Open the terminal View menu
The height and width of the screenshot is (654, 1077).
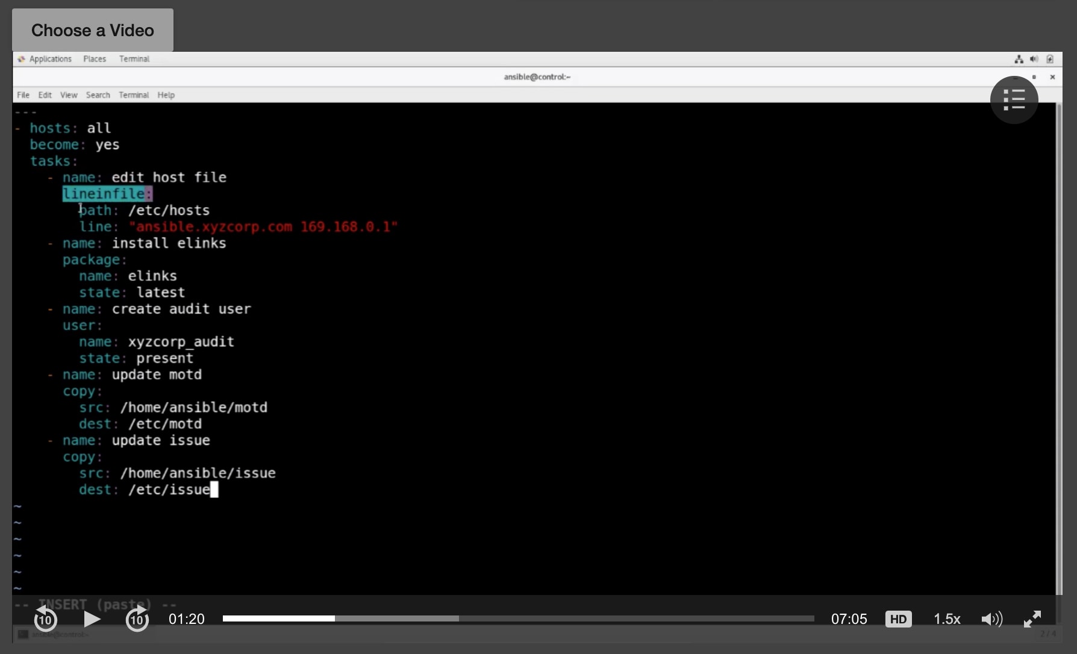click(69, 95)
